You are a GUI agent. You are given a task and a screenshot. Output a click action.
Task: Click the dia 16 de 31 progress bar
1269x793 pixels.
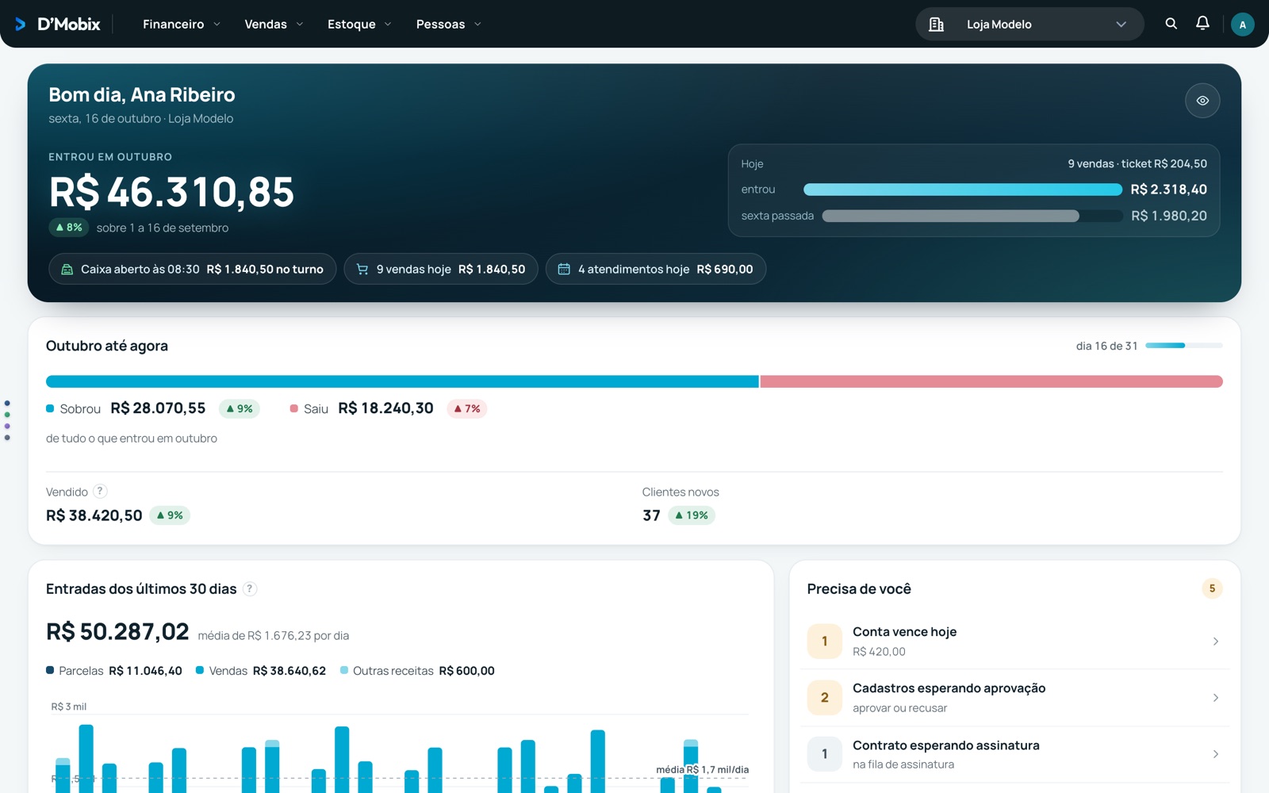click(x=1184, y=346)
